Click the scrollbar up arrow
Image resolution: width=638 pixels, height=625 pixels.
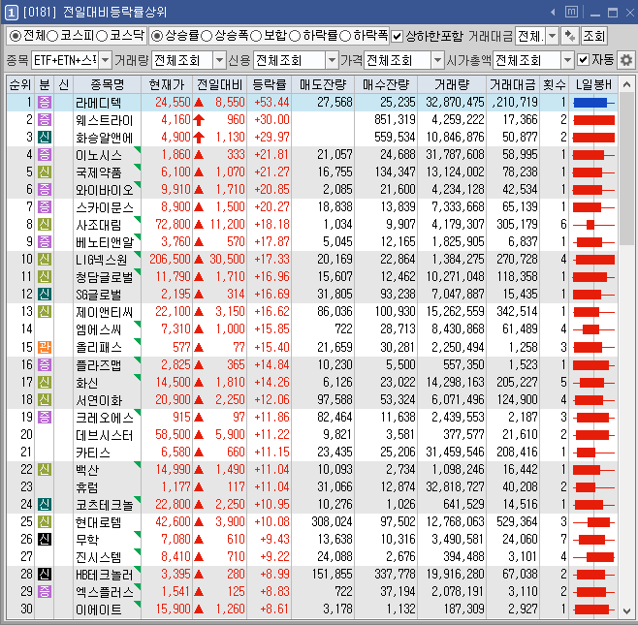point(626,84)
